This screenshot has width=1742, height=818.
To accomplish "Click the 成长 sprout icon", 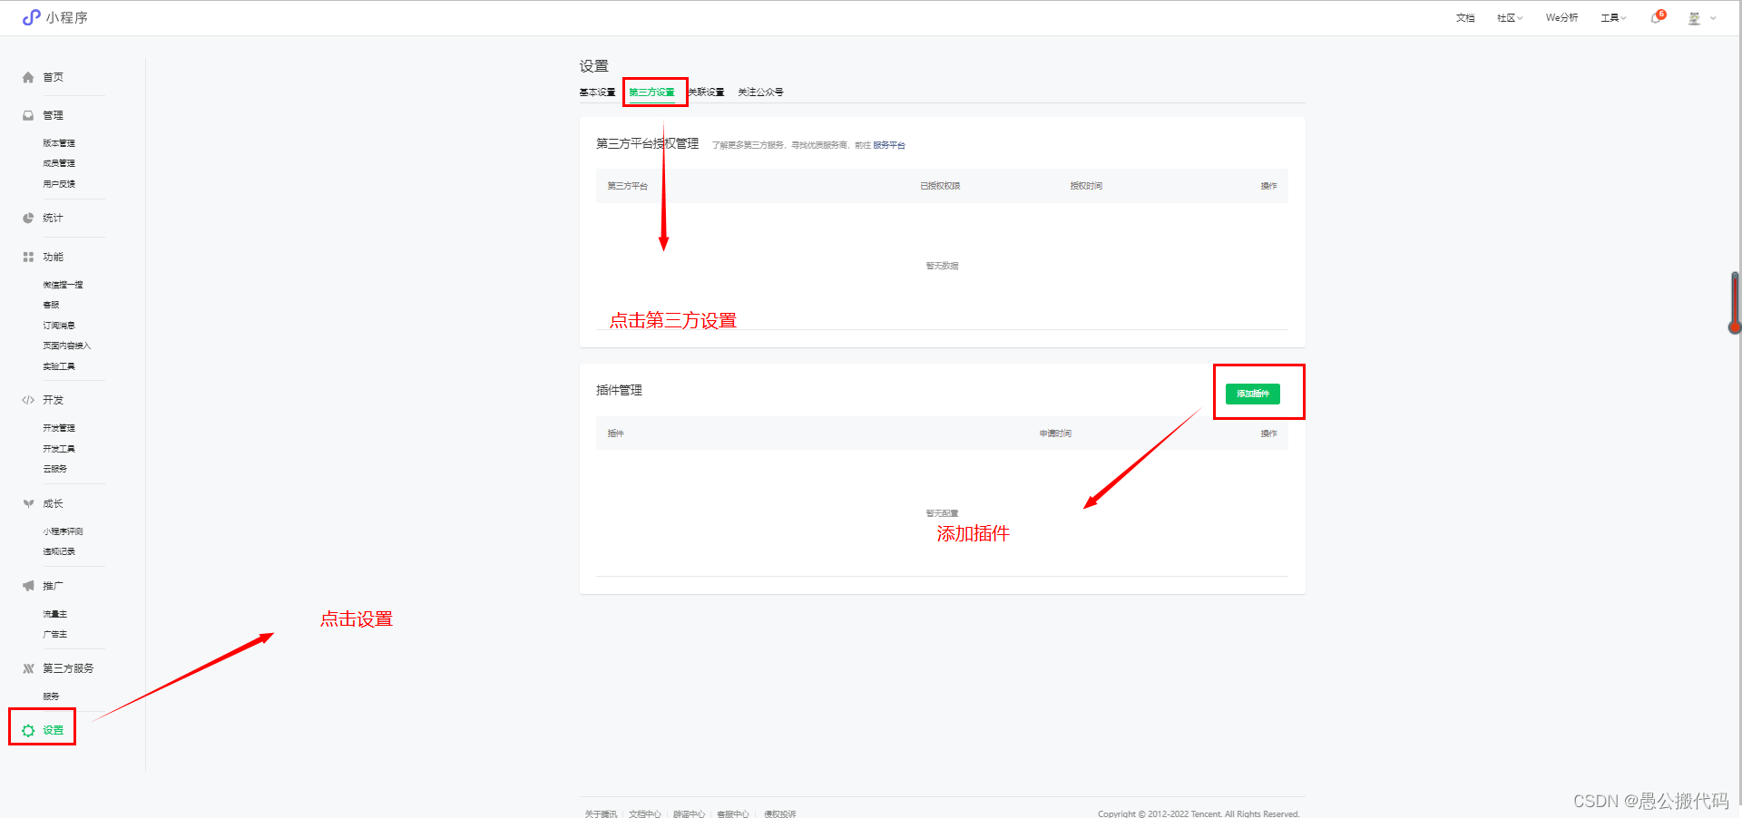I will (x=28, y=503).
